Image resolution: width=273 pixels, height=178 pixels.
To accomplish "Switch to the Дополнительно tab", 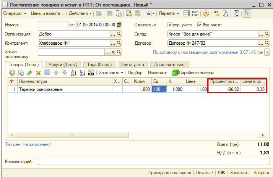I will point(169,65).
